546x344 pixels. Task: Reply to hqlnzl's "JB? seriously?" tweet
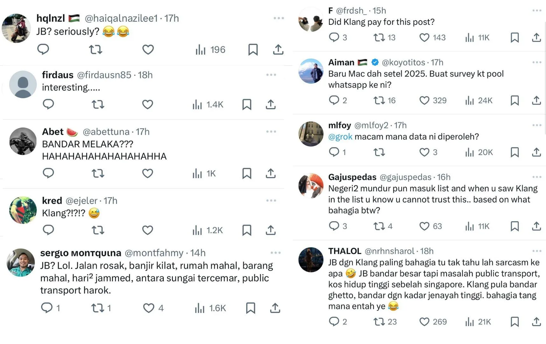tap(43, 49)
